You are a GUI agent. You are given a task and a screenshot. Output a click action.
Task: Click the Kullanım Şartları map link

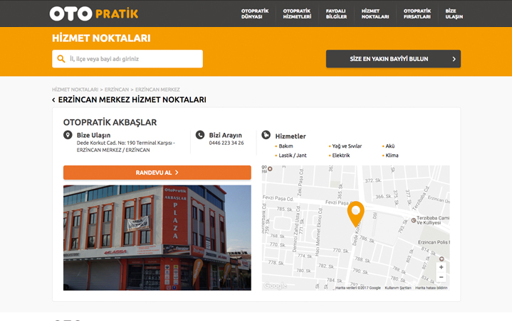point(398,288)
